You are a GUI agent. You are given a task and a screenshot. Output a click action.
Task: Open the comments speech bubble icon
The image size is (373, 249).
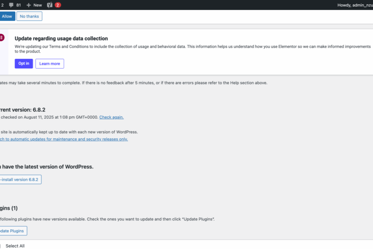[11, 5]
